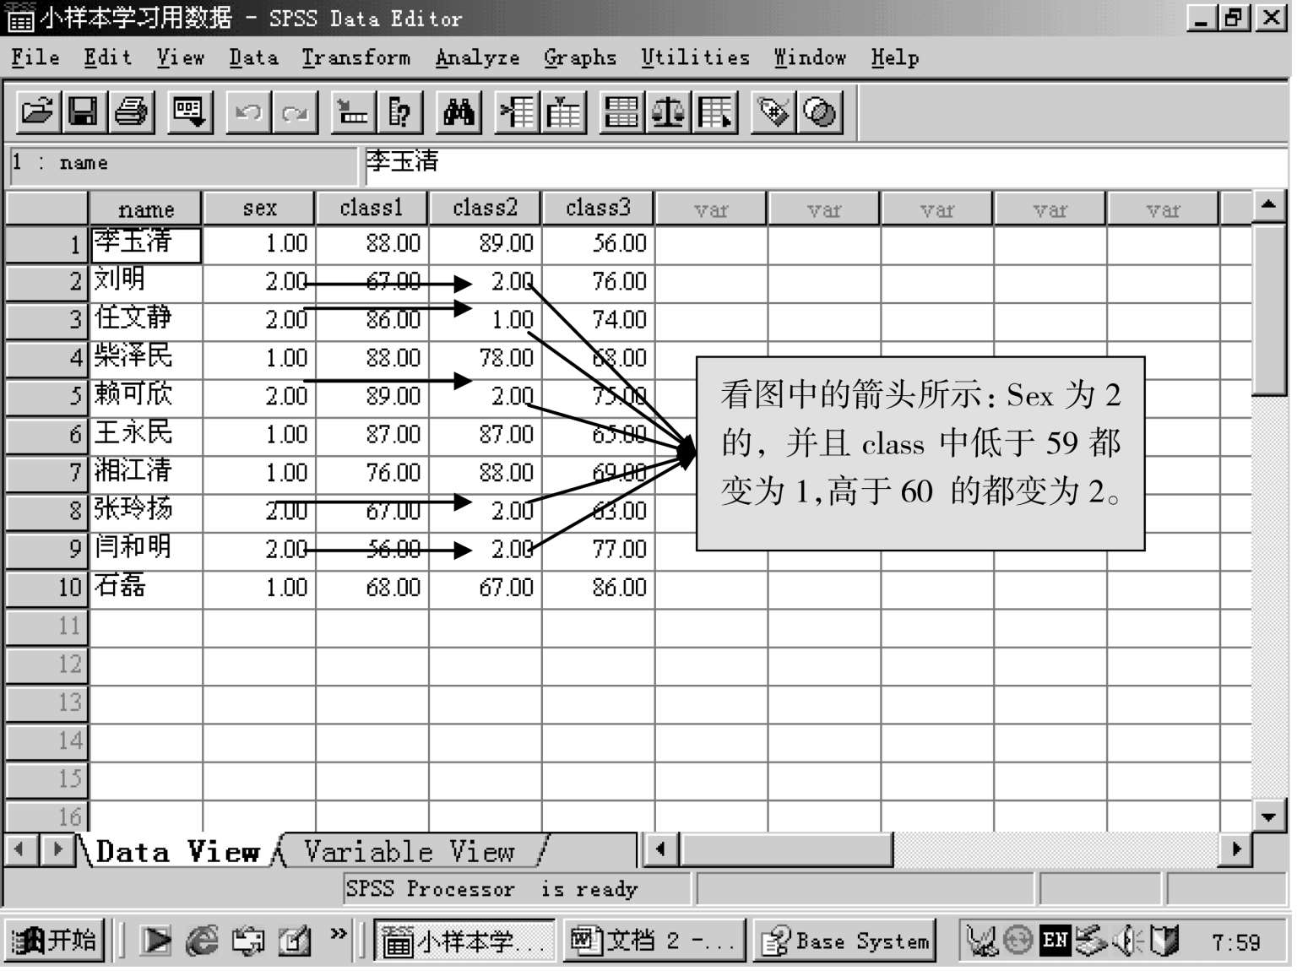Viewport: 1297px width, 971px height.
Task: Select the name column header
Action: point(145,208)
